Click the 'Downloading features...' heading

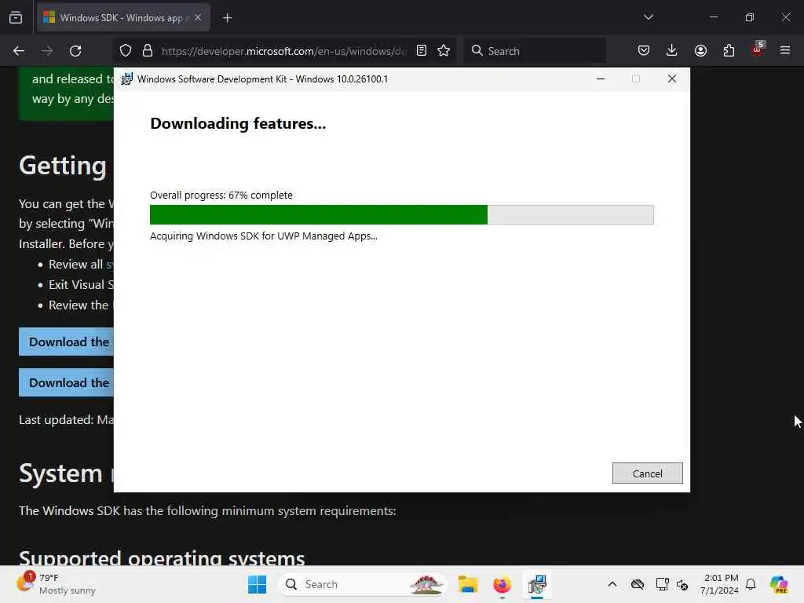(x=238, y=123)
